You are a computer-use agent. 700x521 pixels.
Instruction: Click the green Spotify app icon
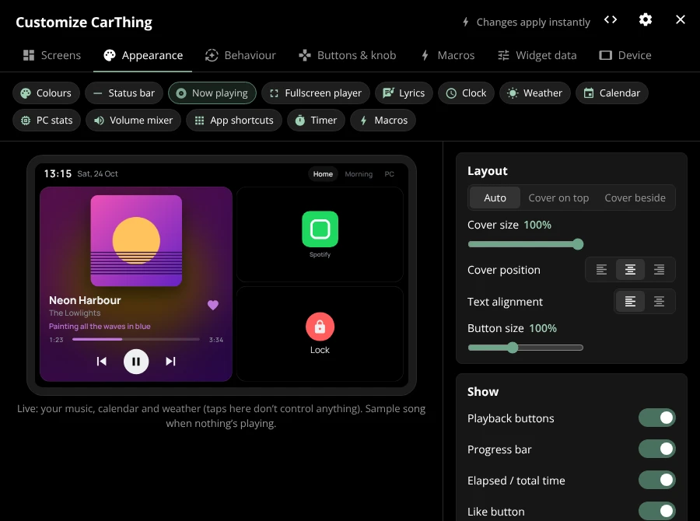pos(320,229)
